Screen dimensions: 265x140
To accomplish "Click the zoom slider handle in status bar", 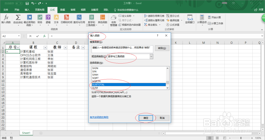I will 241,138.
